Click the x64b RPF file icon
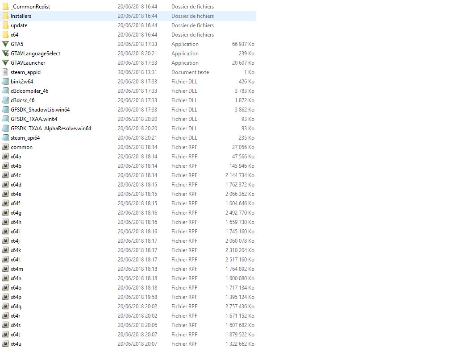The image size is (454, 348). pos(5,166)
